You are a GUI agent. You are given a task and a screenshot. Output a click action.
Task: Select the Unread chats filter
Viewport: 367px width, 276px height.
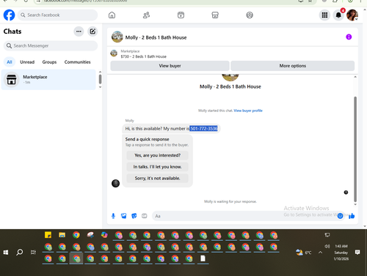[27, 62]
